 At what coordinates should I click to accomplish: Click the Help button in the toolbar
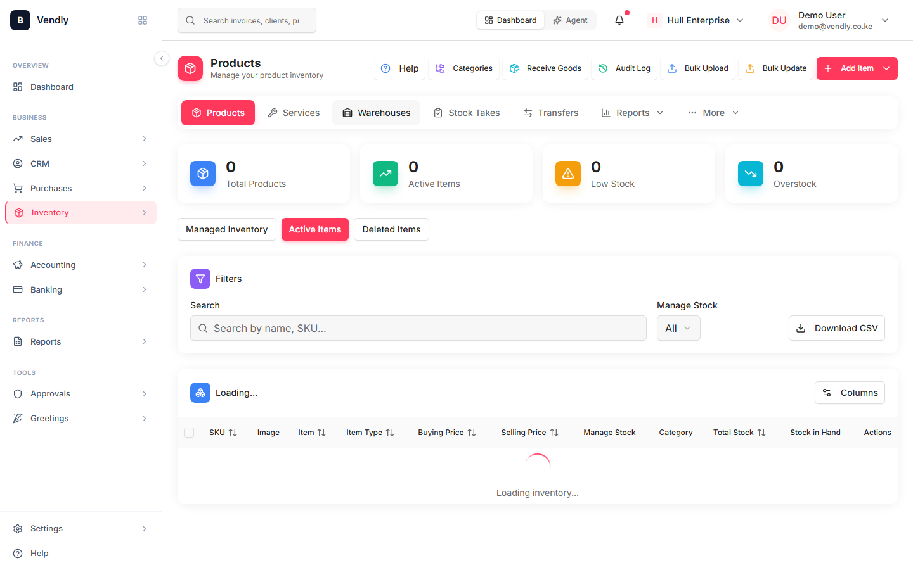click(399, 68)
